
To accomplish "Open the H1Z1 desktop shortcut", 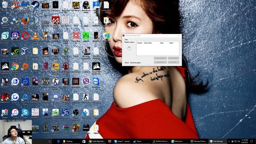I will click(66, 82).
